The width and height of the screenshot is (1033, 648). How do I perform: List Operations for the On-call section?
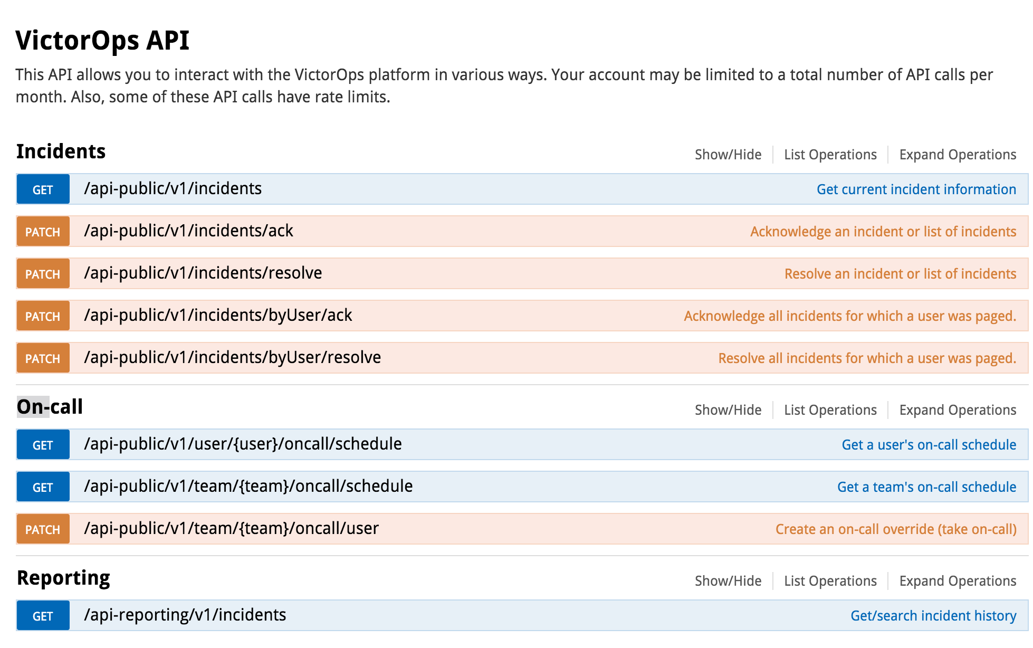[830, 410]
